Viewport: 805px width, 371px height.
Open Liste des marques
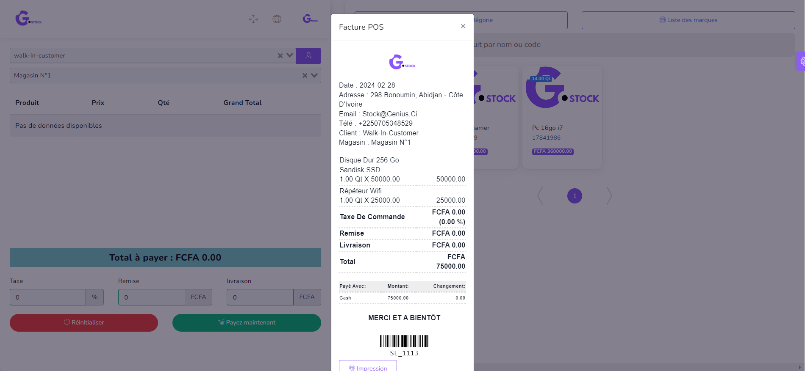tap(688, 20)
